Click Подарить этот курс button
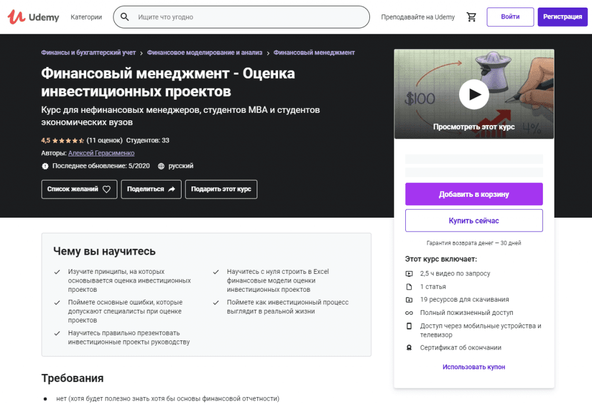This screenshot has height=407, width=592. pyautogui.click(x=221, y=189)
